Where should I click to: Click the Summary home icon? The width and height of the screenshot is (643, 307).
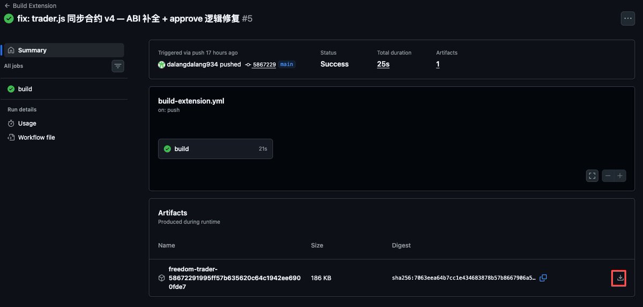coord(11,50)
